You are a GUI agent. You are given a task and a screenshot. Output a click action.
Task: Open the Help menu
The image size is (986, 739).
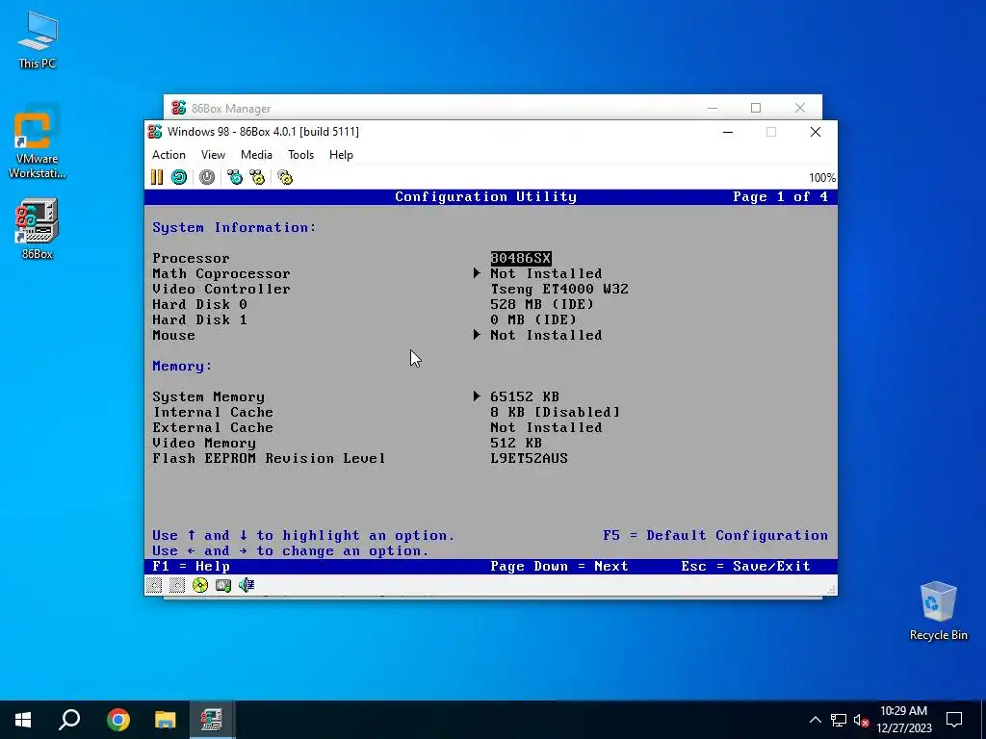(341, 155)
